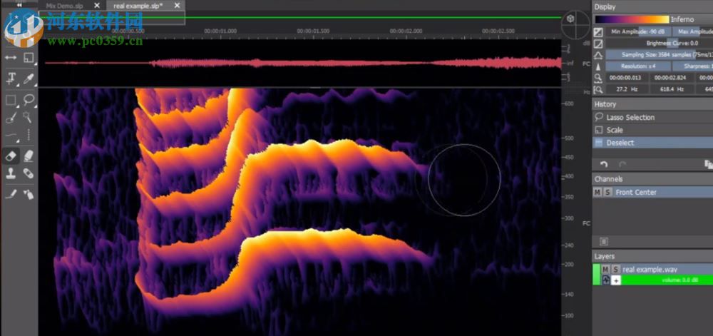The height and width of the screenshot is (336, 713).
Task: Select the Deselect history entry
Action: tap(652, 143)
